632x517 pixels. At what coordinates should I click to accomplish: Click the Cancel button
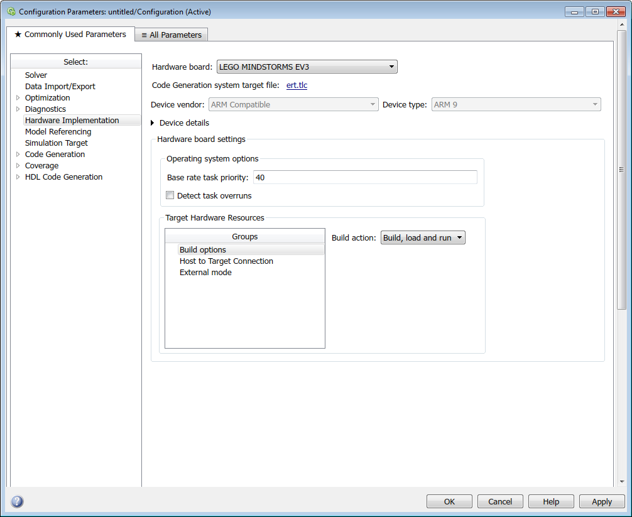[500, 501]
